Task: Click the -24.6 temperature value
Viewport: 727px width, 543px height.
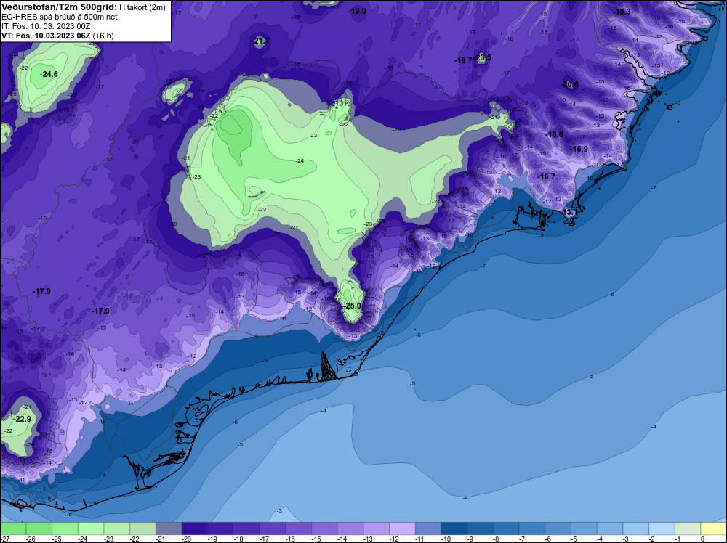Action: click(x=49, y=74)
